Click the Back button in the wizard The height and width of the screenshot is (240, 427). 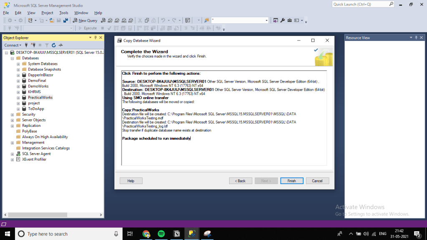tap(240, 181)
